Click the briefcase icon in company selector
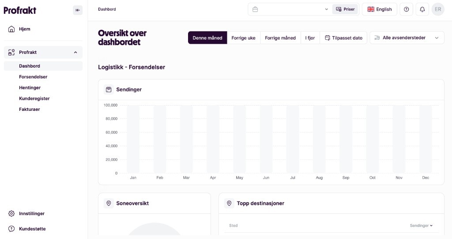This screenshot has height=239, width=452. coord(255,9)
